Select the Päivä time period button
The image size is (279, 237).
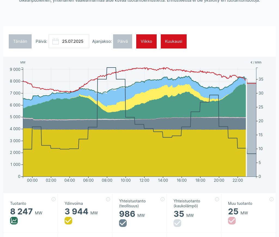click(123, 41)
